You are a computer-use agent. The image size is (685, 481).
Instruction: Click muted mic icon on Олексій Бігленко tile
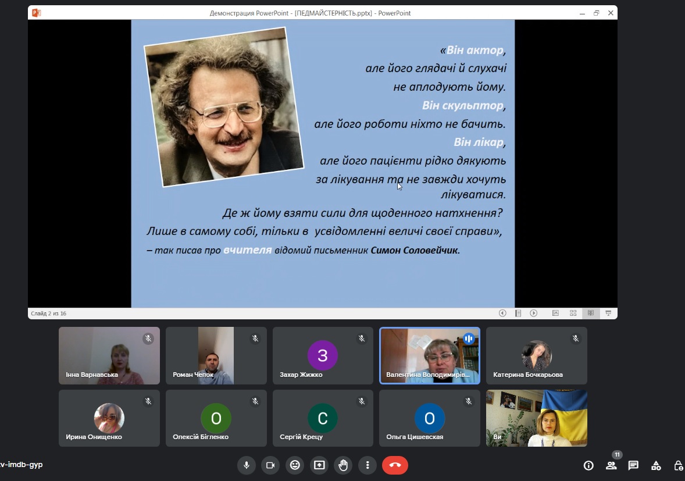point(255,401)
